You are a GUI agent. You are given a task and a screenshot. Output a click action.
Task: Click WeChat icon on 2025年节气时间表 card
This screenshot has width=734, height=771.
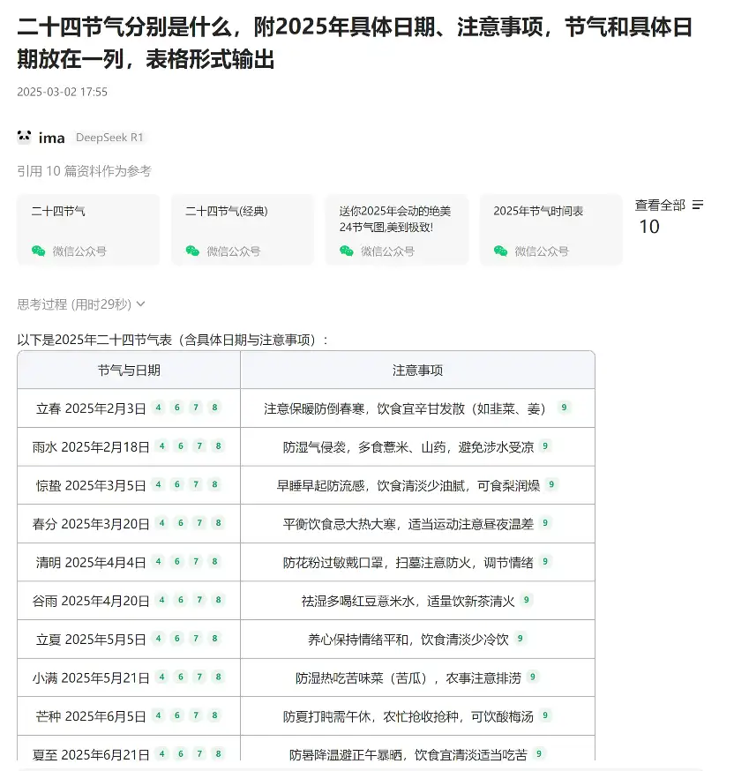tap(500, 251)
